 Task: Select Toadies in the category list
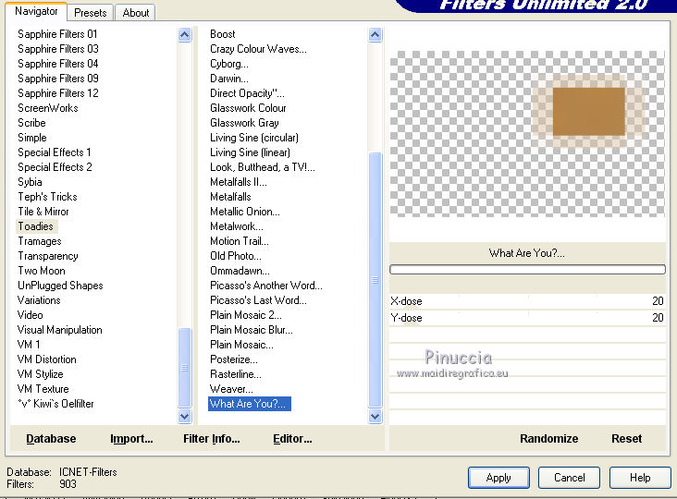coord(36,226)
